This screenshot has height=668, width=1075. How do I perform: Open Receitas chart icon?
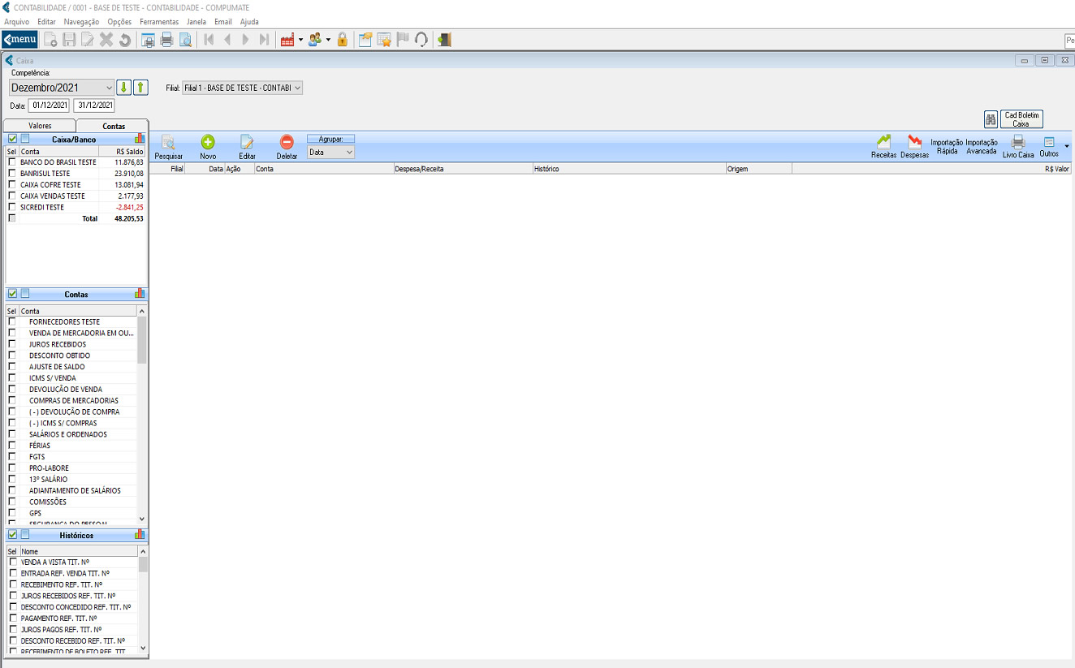(883, 142)
